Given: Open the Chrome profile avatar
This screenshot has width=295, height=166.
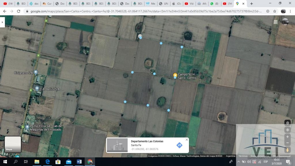Looking at the screenshot, I should coord(283,11).
